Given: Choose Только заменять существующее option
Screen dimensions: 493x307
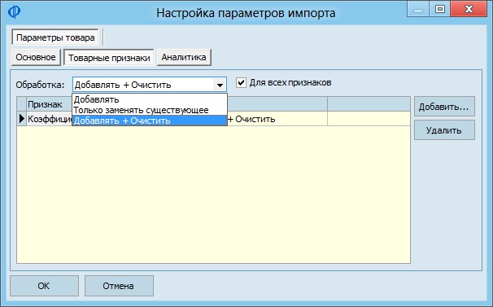Looking at the screenshot, I should tap(150, 110).
